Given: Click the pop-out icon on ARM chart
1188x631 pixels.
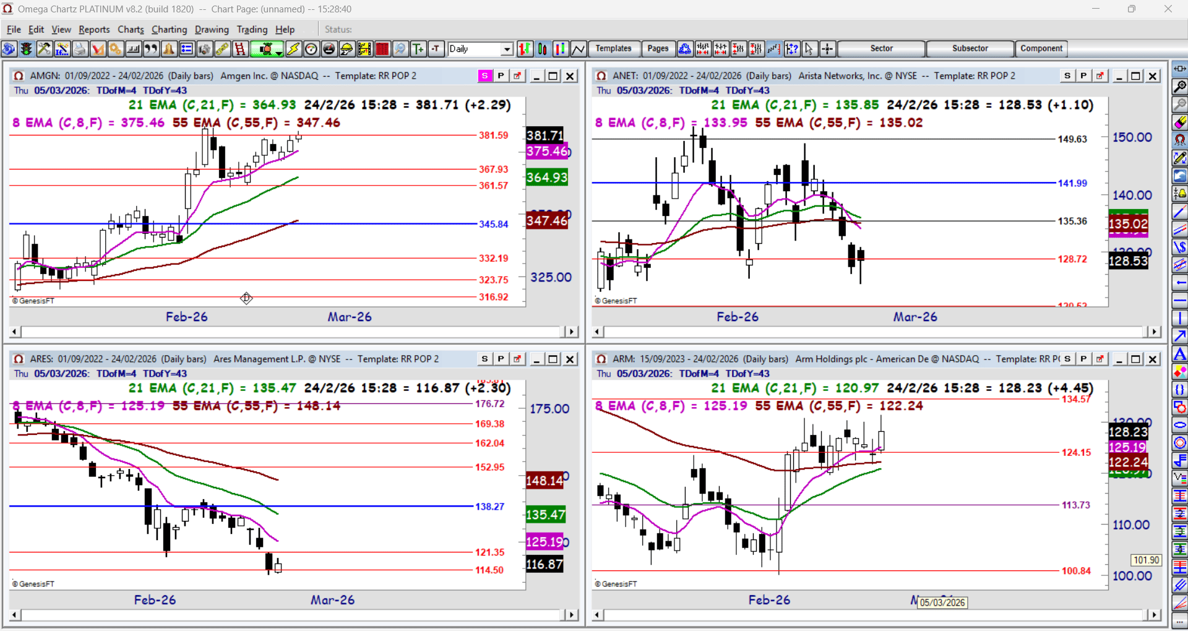Looking at the screenshot, I should (x=1100, y=359).
